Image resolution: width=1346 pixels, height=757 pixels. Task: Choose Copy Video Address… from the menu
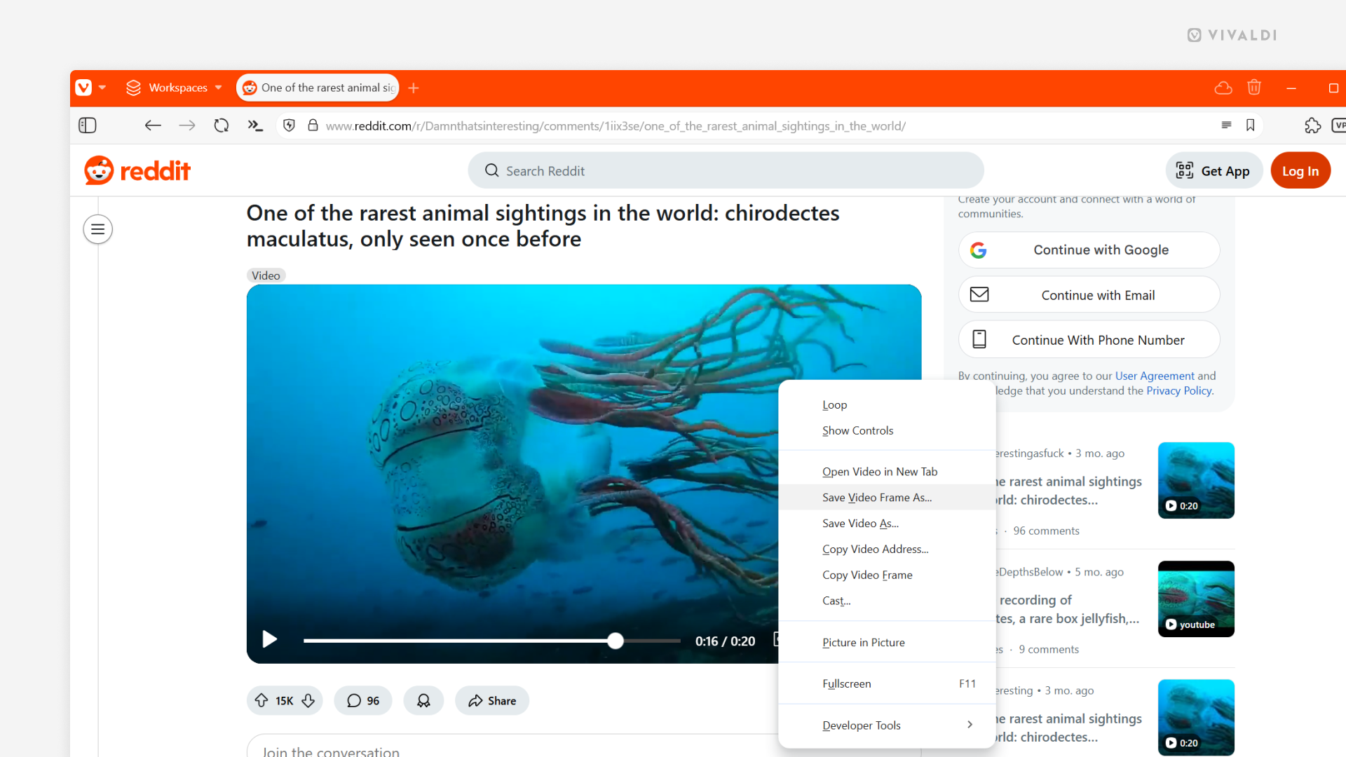(x=875, y=550)
